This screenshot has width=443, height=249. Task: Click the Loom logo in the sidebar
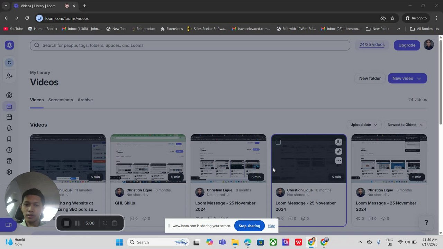(9, 45)
